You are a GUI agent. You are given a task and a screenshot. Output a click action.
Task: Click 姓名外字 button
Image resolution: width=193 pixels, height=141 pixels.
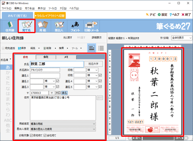pos(93,64)
